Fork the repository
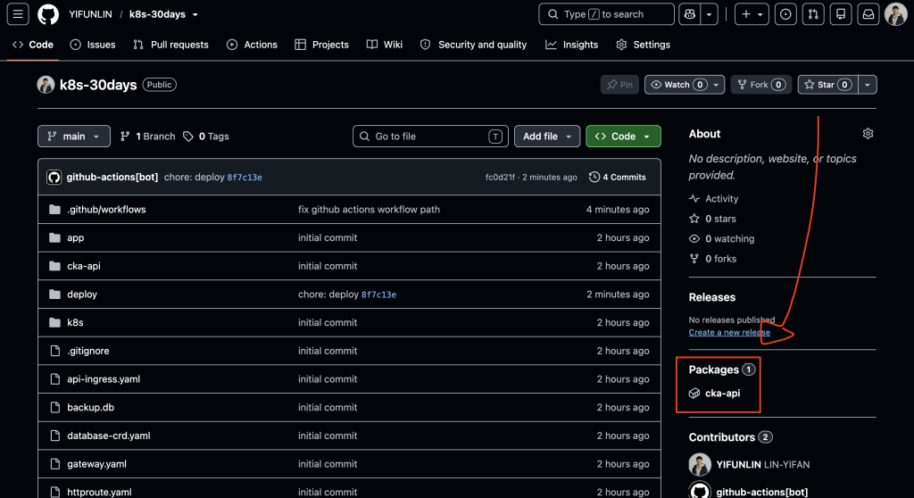The image size is (914, 498). [760, 85]
